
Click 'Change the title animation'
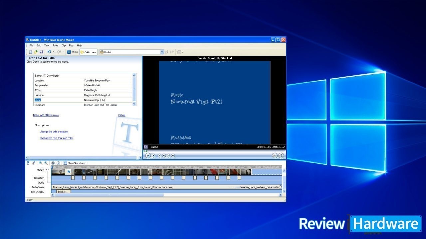pos(54,132)
